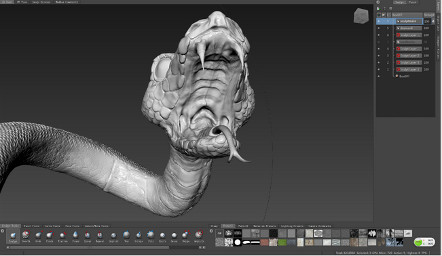Select the white circle stencil thumbnail
This screenshot has height=256, width=442.
click(238, 242)
